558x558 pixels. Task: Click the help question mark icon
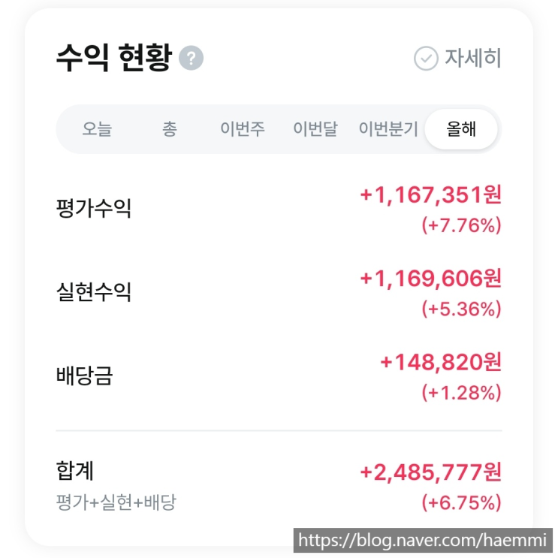click(192, 58)
